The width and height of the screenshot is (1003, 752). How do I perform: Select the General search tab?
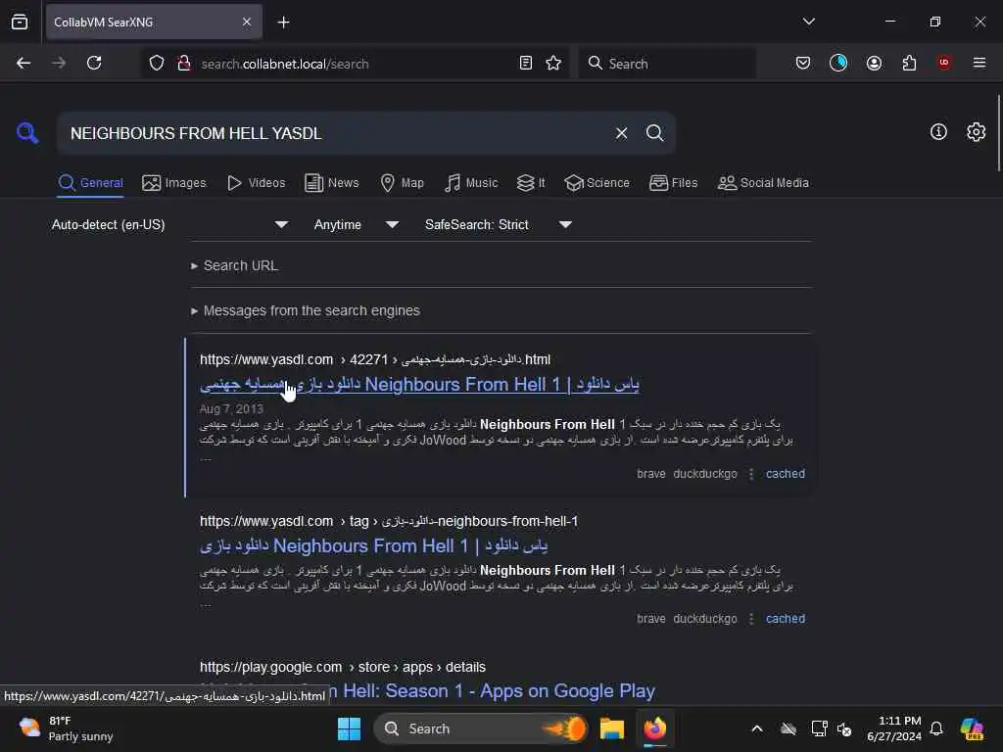click(90, 183)
